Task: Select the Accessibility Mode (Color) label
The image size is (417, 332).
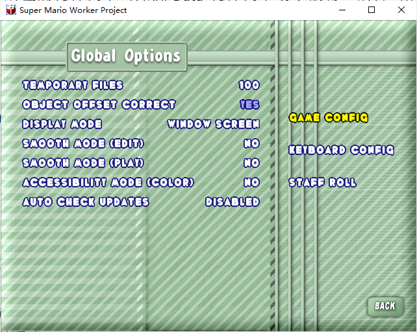Action: 108,182
